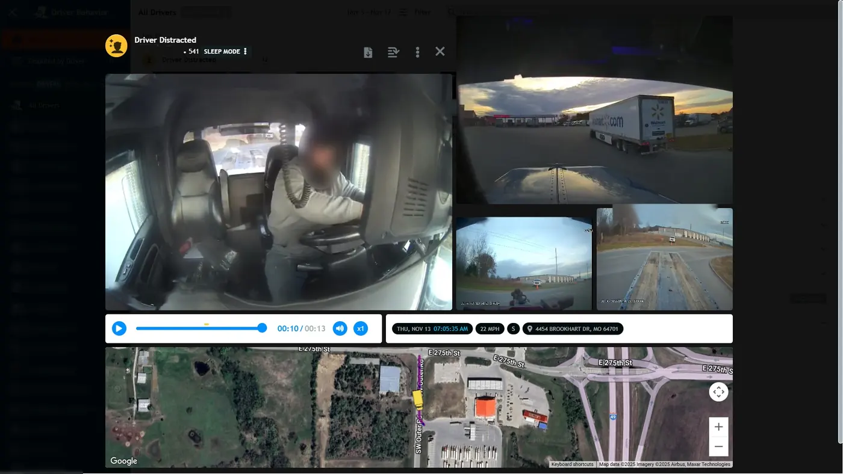Click the video progress slider handle
The image size is (843, 474).
[x=262, y=328]
